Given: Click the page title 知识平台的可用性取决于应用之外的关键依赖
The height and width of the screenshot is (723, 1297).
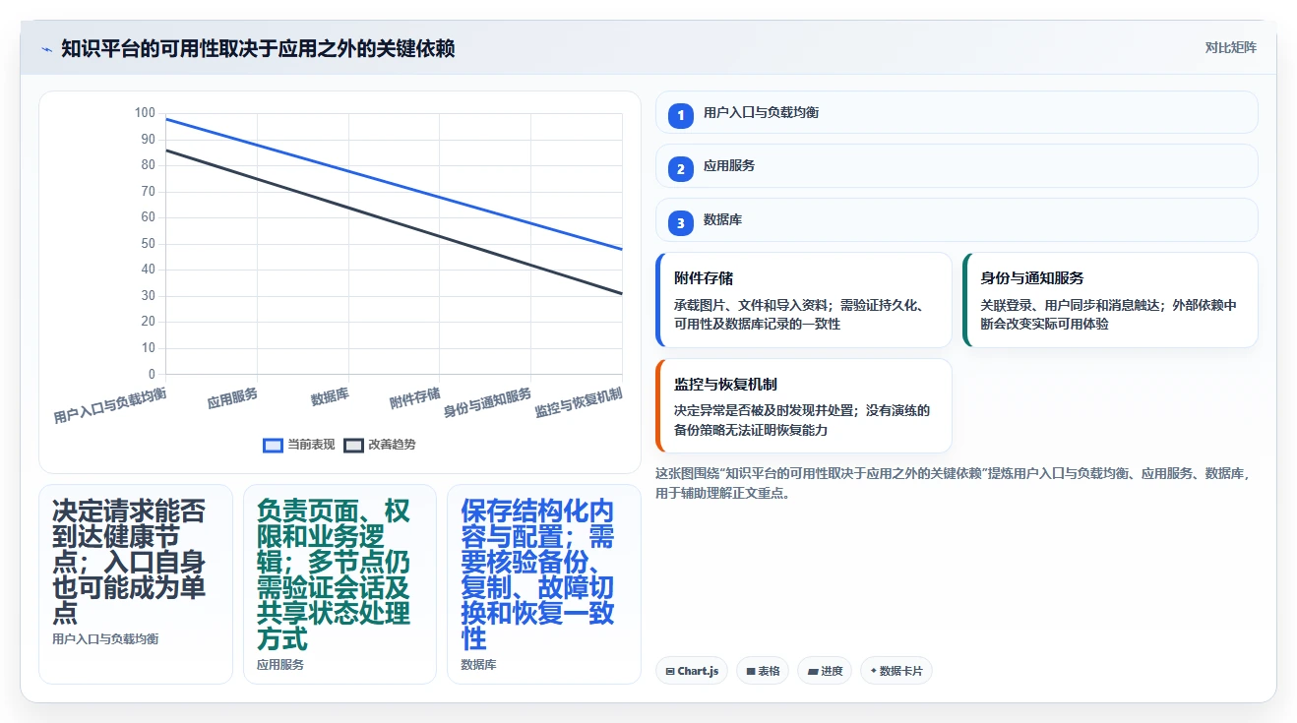Looking at the screenshot, I should 258,48.
